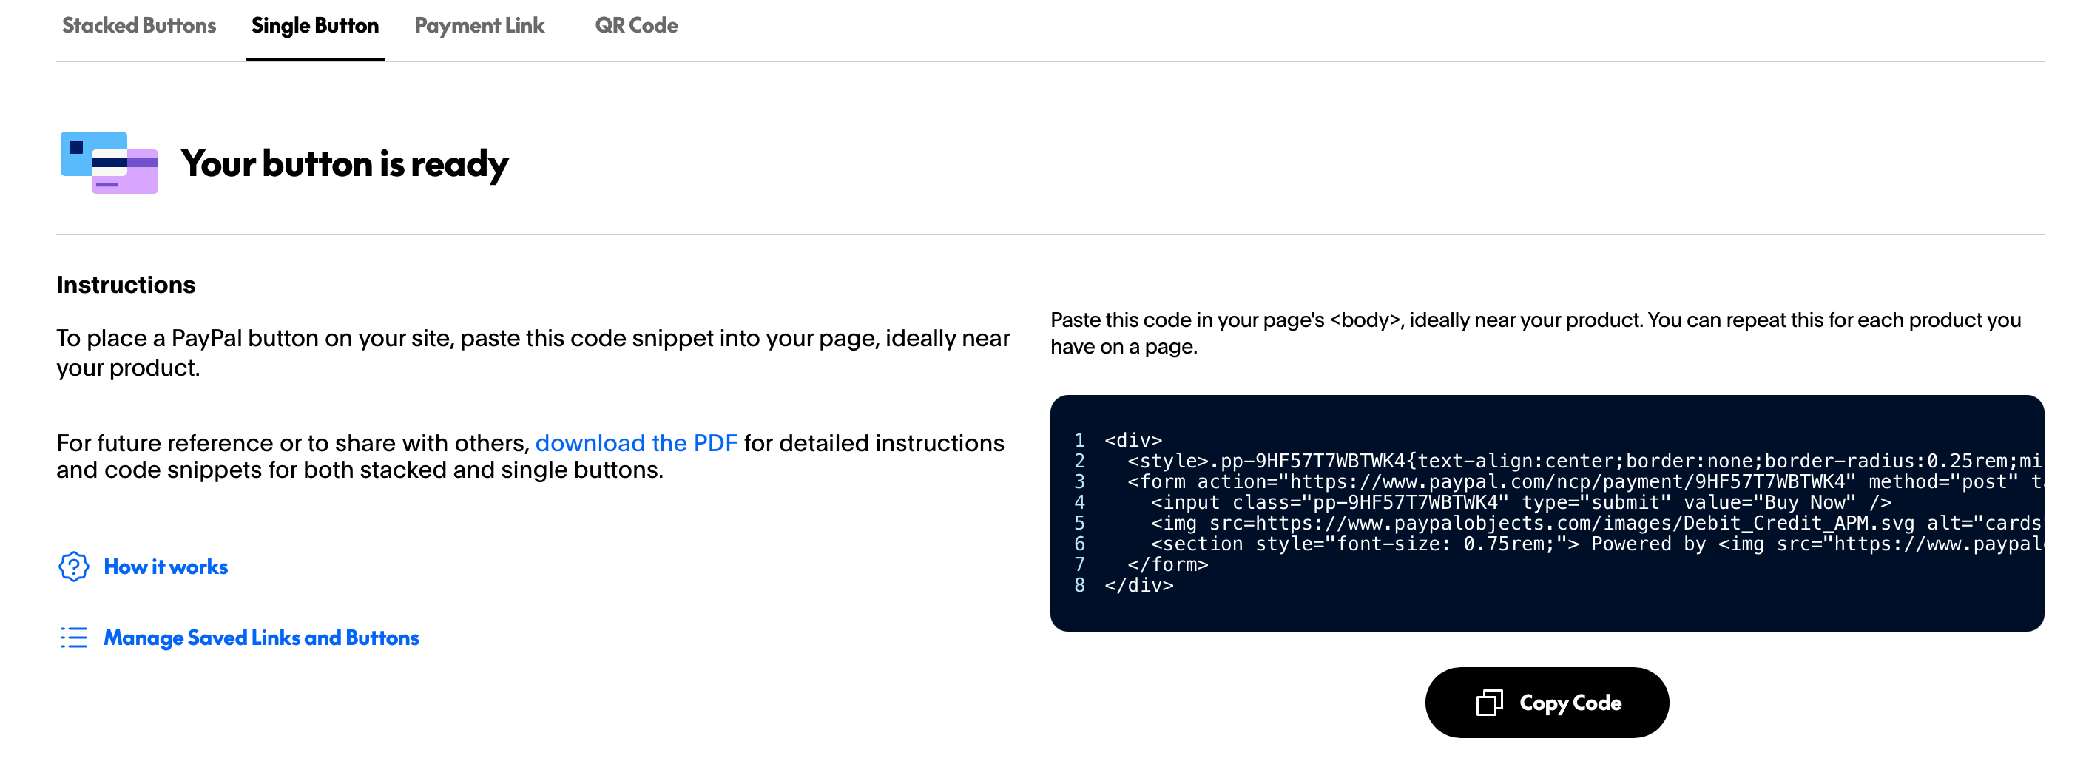Click the 'Your button is ready' heading
Viewport: 2086px width, 784px height.
[345, 163]
